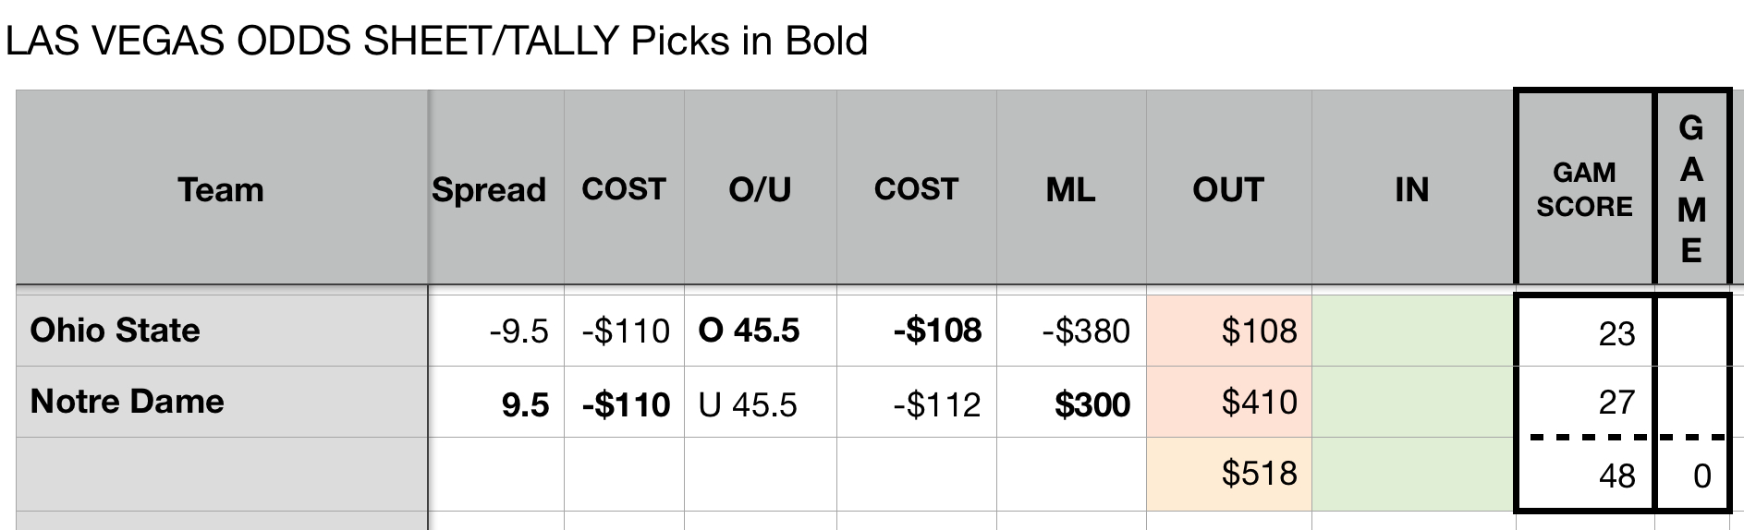Select the $518 total OUT cell
This screenshot has width=1744, height=530.
coord(1228,474)
